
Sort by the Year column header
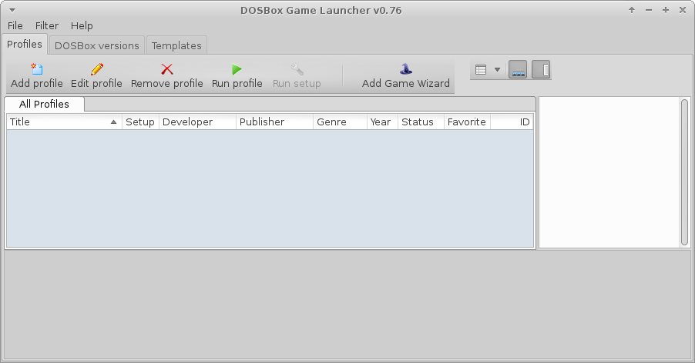[x=382, y=122]
